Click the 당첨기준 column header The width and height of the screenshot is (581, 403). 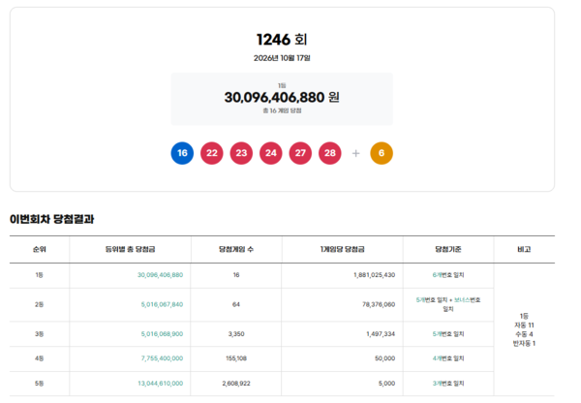[448, 249]
